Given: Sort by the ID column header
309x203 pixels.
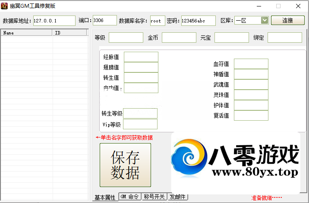Looking at the screenshot, I should point(69,33).
